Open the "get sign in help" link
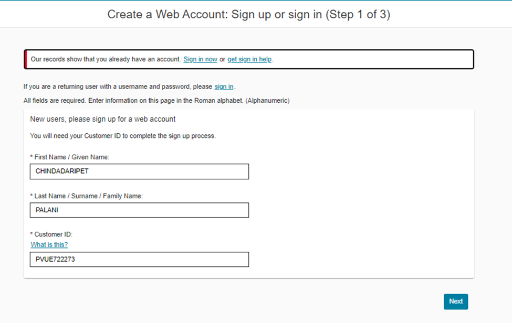 [249, 59]
